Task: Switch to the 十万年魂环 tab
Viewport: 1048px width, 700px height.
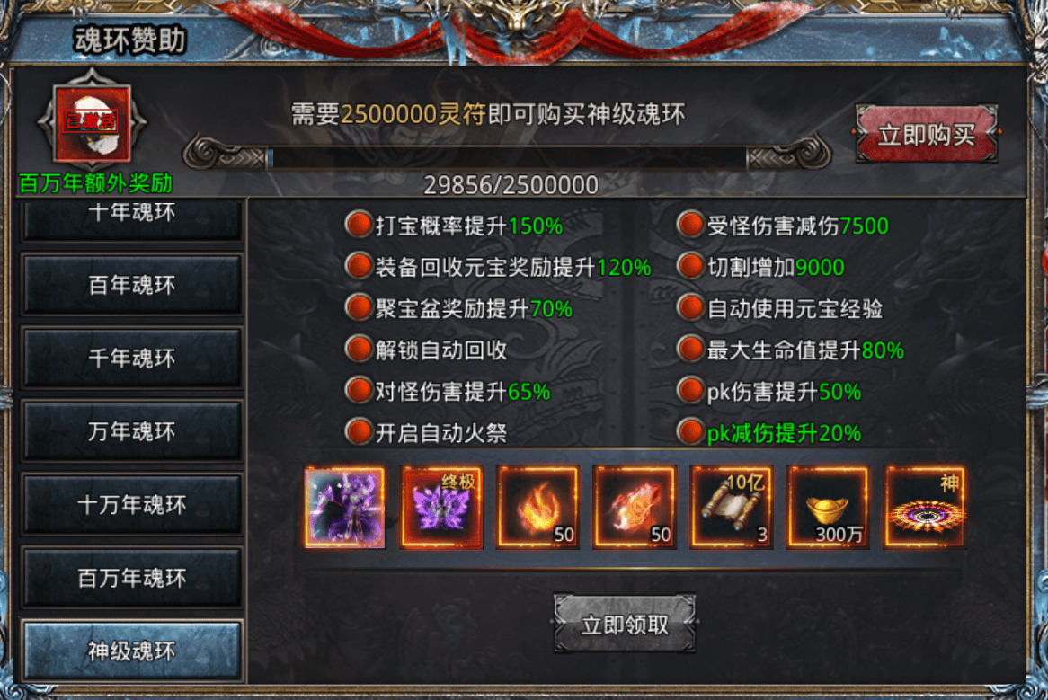Action: 131,504
